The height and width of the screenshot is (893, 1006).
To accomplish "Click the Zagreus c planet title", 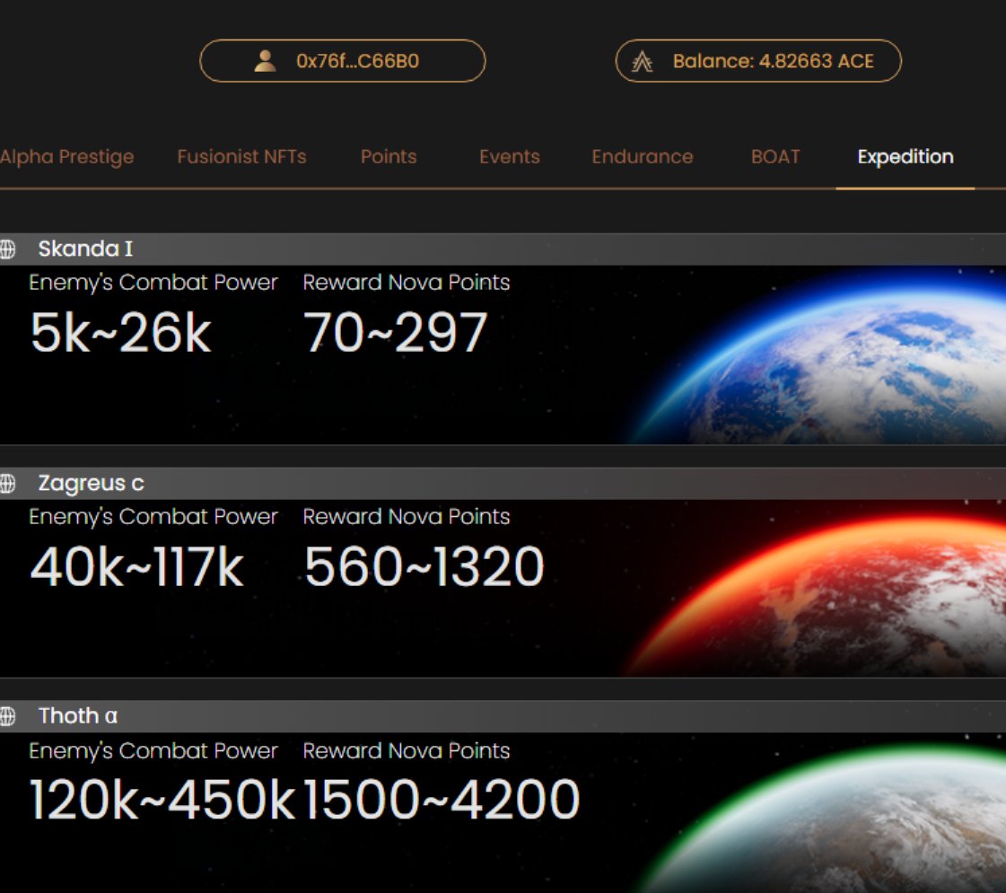I will point(92,483).
